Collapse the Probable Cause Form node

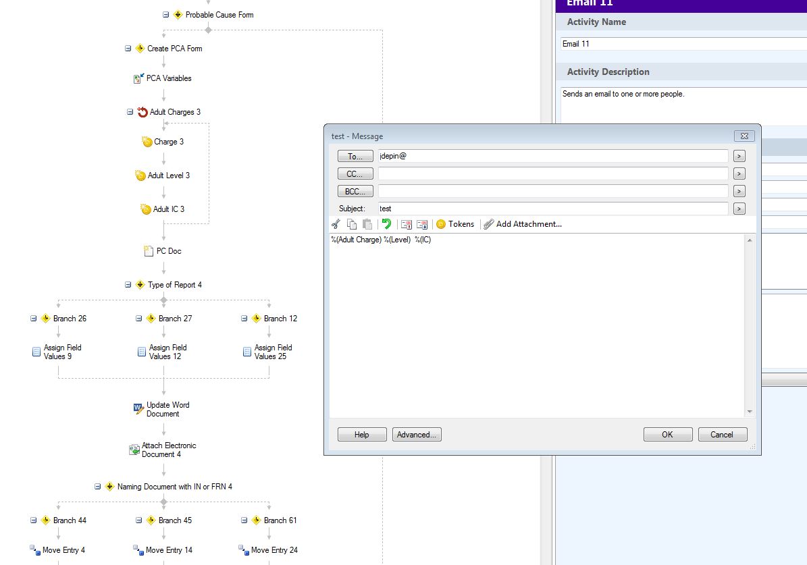165,15
